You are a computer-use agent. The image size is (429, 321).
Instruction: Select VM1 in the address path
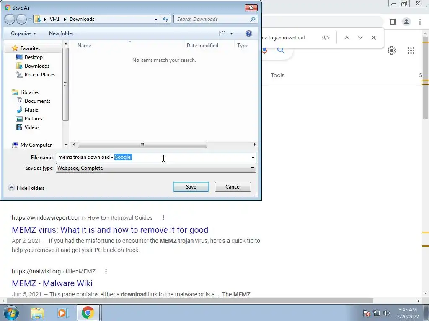click(x=55, y=19)
